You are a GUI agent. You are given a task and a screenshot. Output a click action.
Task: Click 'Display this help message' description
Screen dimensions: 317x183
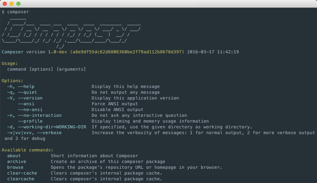126,87
